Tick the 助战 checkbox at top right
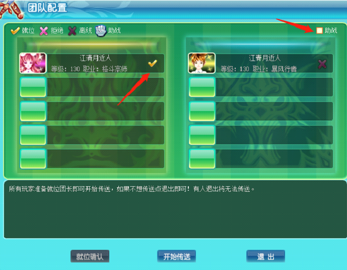 point(319,30)
